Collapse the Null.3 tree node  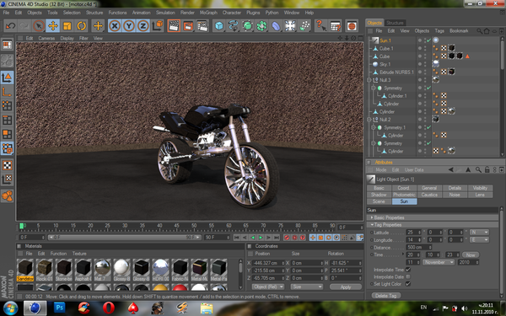pos(369,80)
